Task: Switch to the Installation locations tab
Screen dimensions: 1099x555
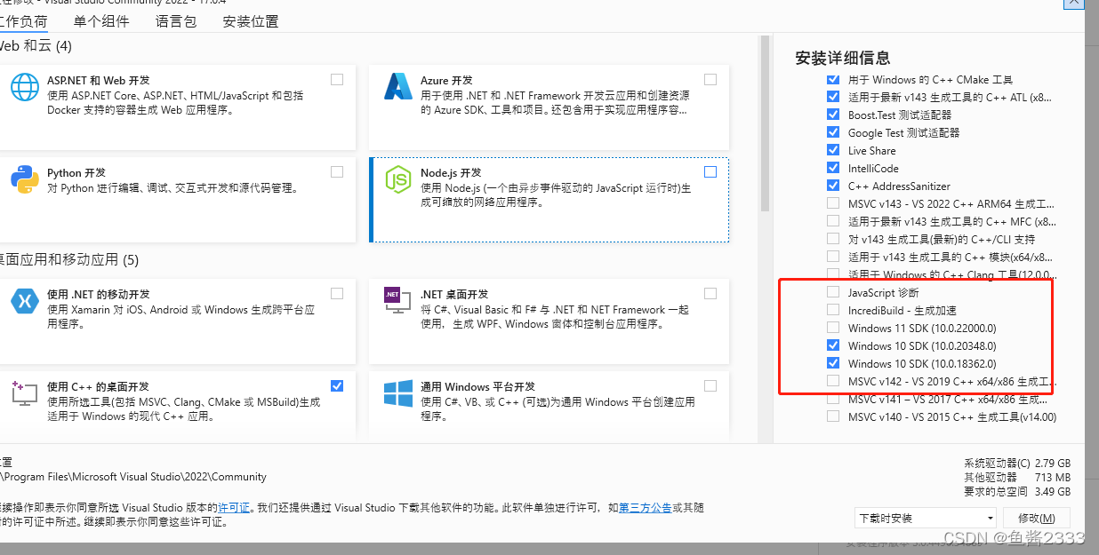Action: pyautogui.click(x=251, y=20)
